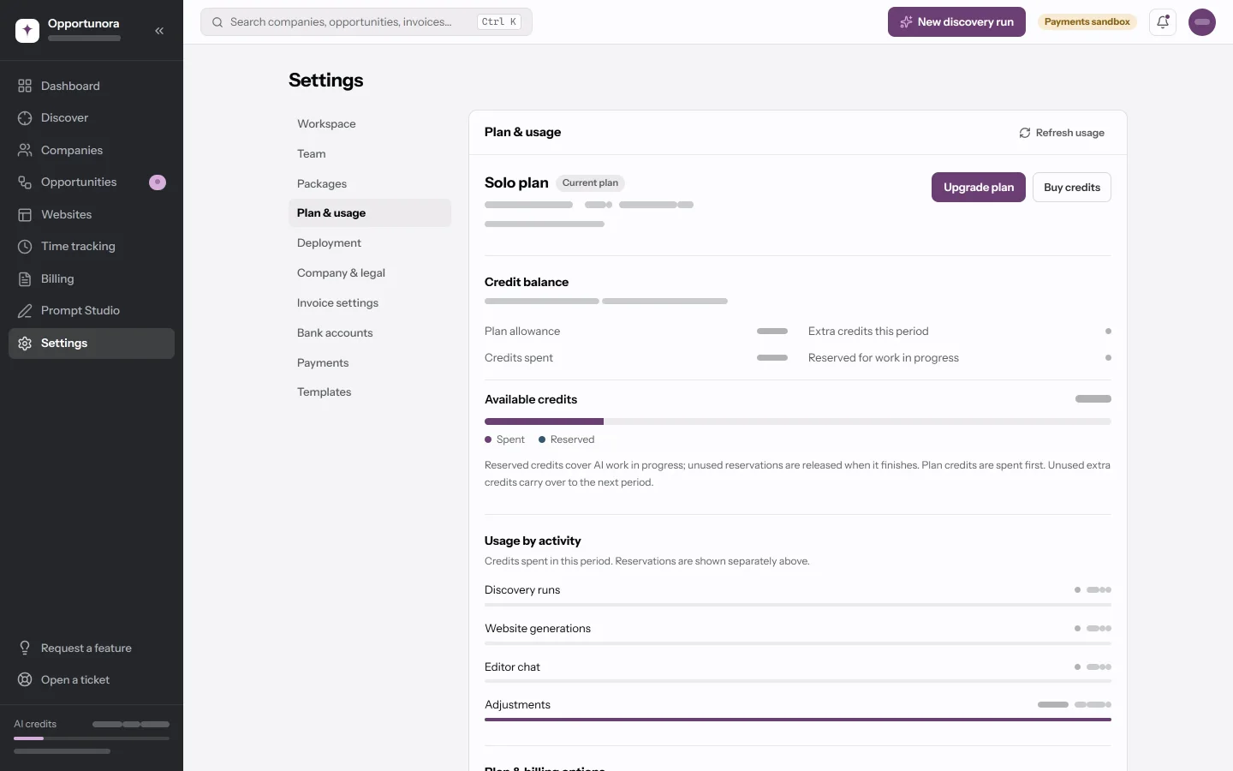Click the Reserved legend dot
The height and width of the screenshot is (771, 1233).
[x=542, y=439]
